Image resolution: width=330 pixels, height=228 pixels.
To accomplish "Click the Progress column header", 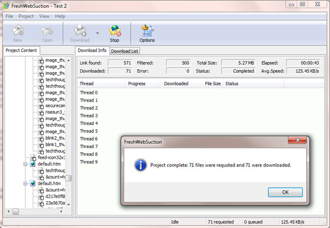I will point(142,84).
